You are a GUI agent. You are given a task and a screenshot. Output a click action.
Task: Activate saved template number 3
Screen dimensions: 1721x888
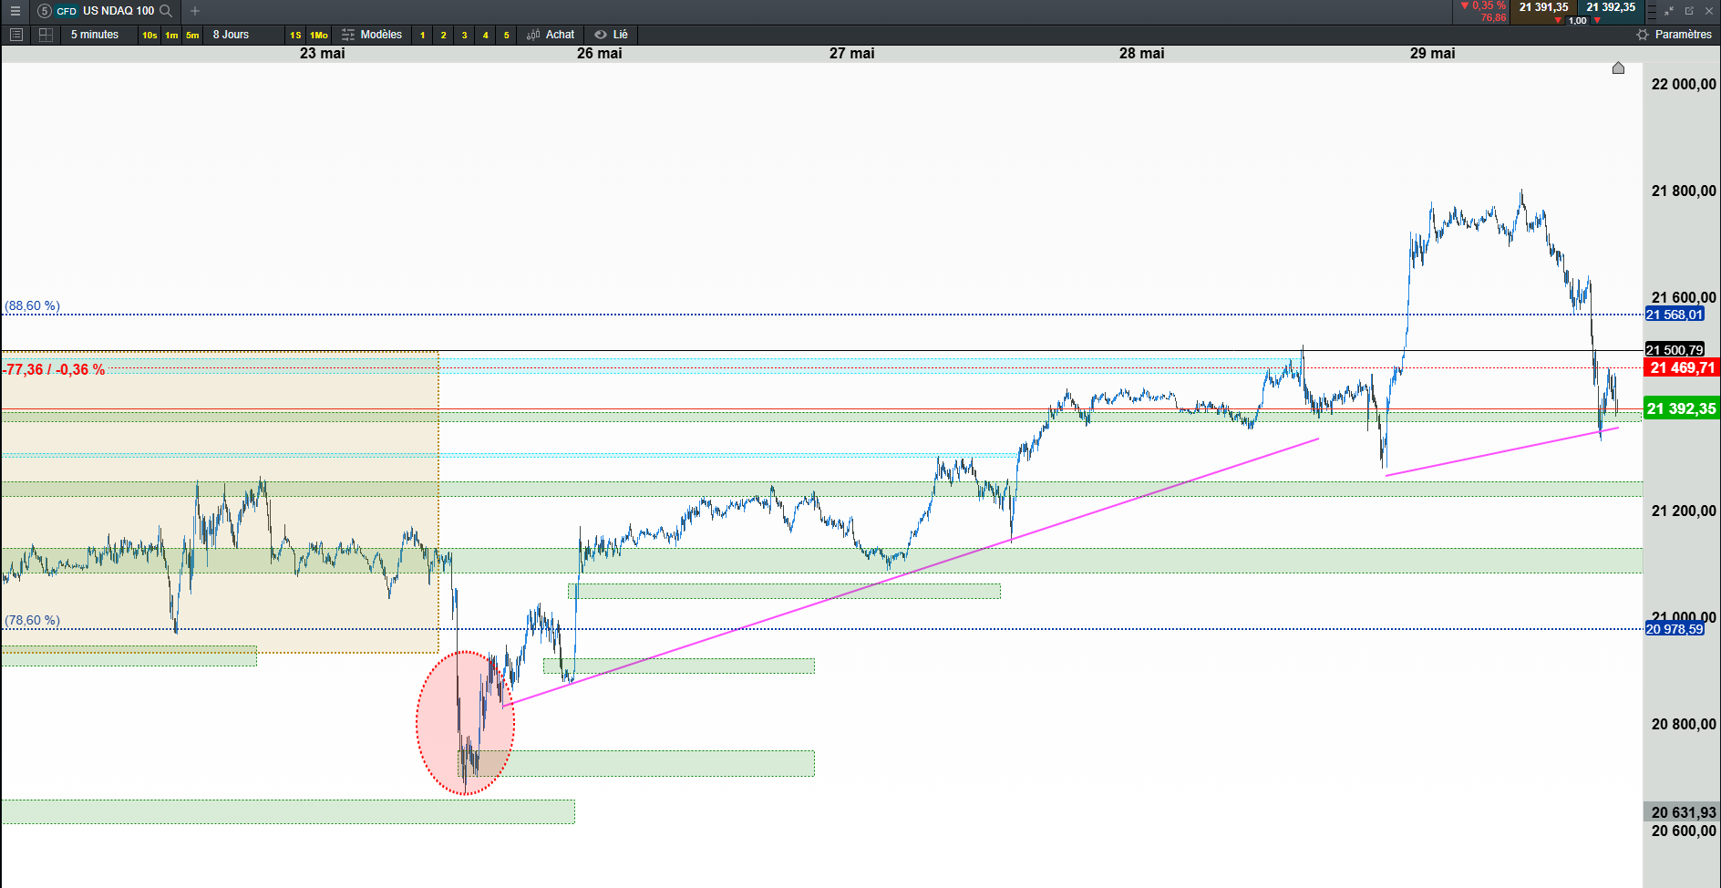(464, 35)
